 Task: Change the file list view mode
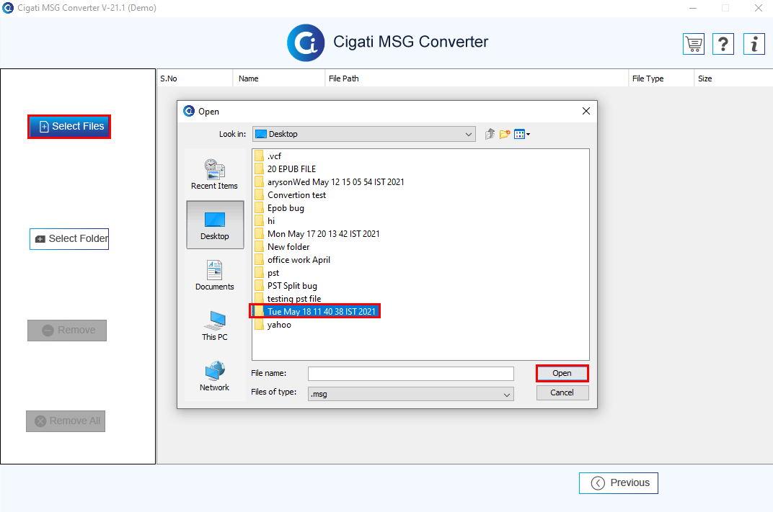tap(521, 134)
